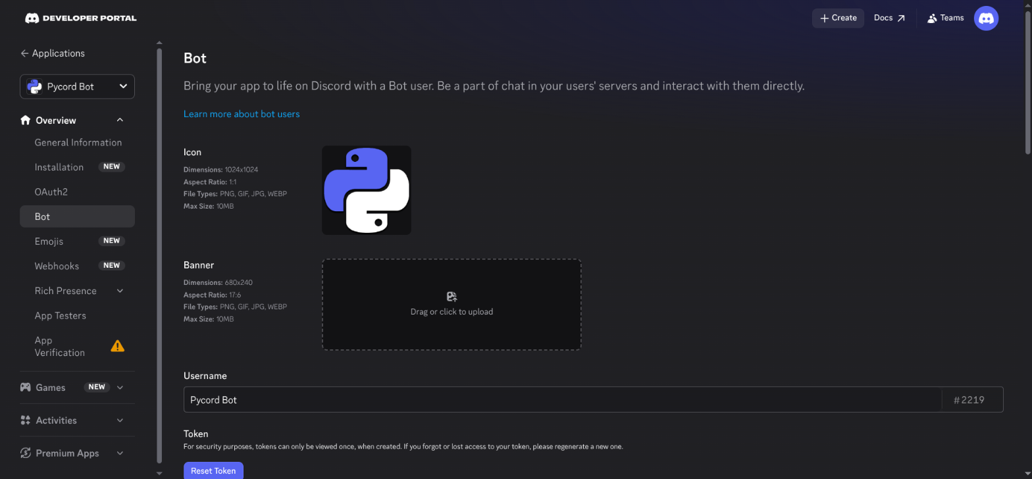The image size is (1032, 479).
Task: Open General Information page
Action: pos(78,143)
